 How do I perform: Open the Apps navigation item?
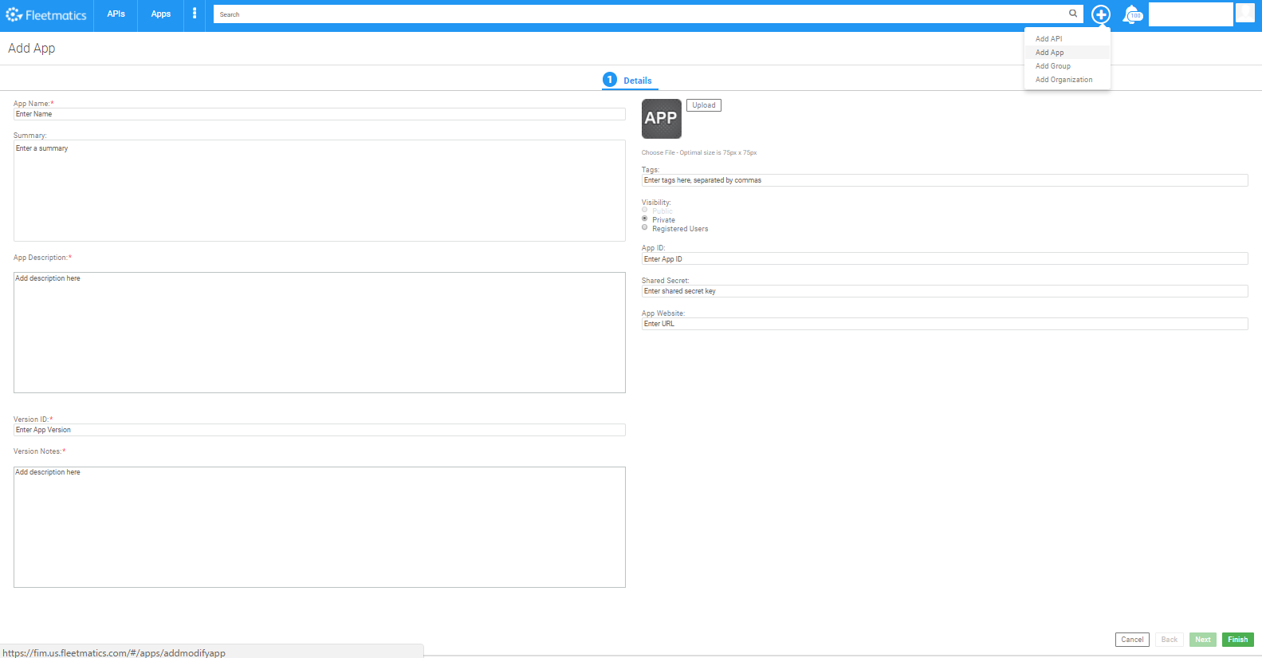(x=161, y=14)
